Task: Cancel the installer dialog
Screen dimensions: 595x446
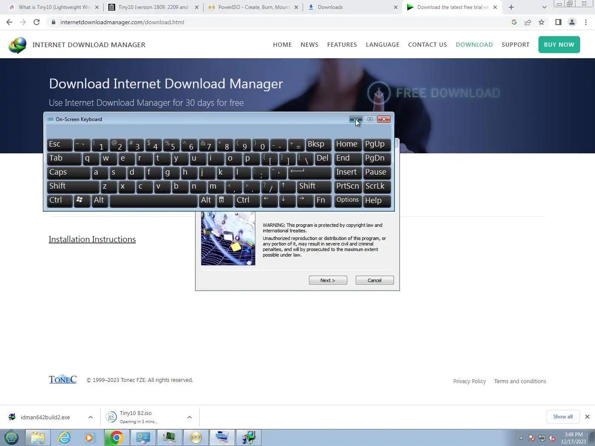Action: point(374,280)
